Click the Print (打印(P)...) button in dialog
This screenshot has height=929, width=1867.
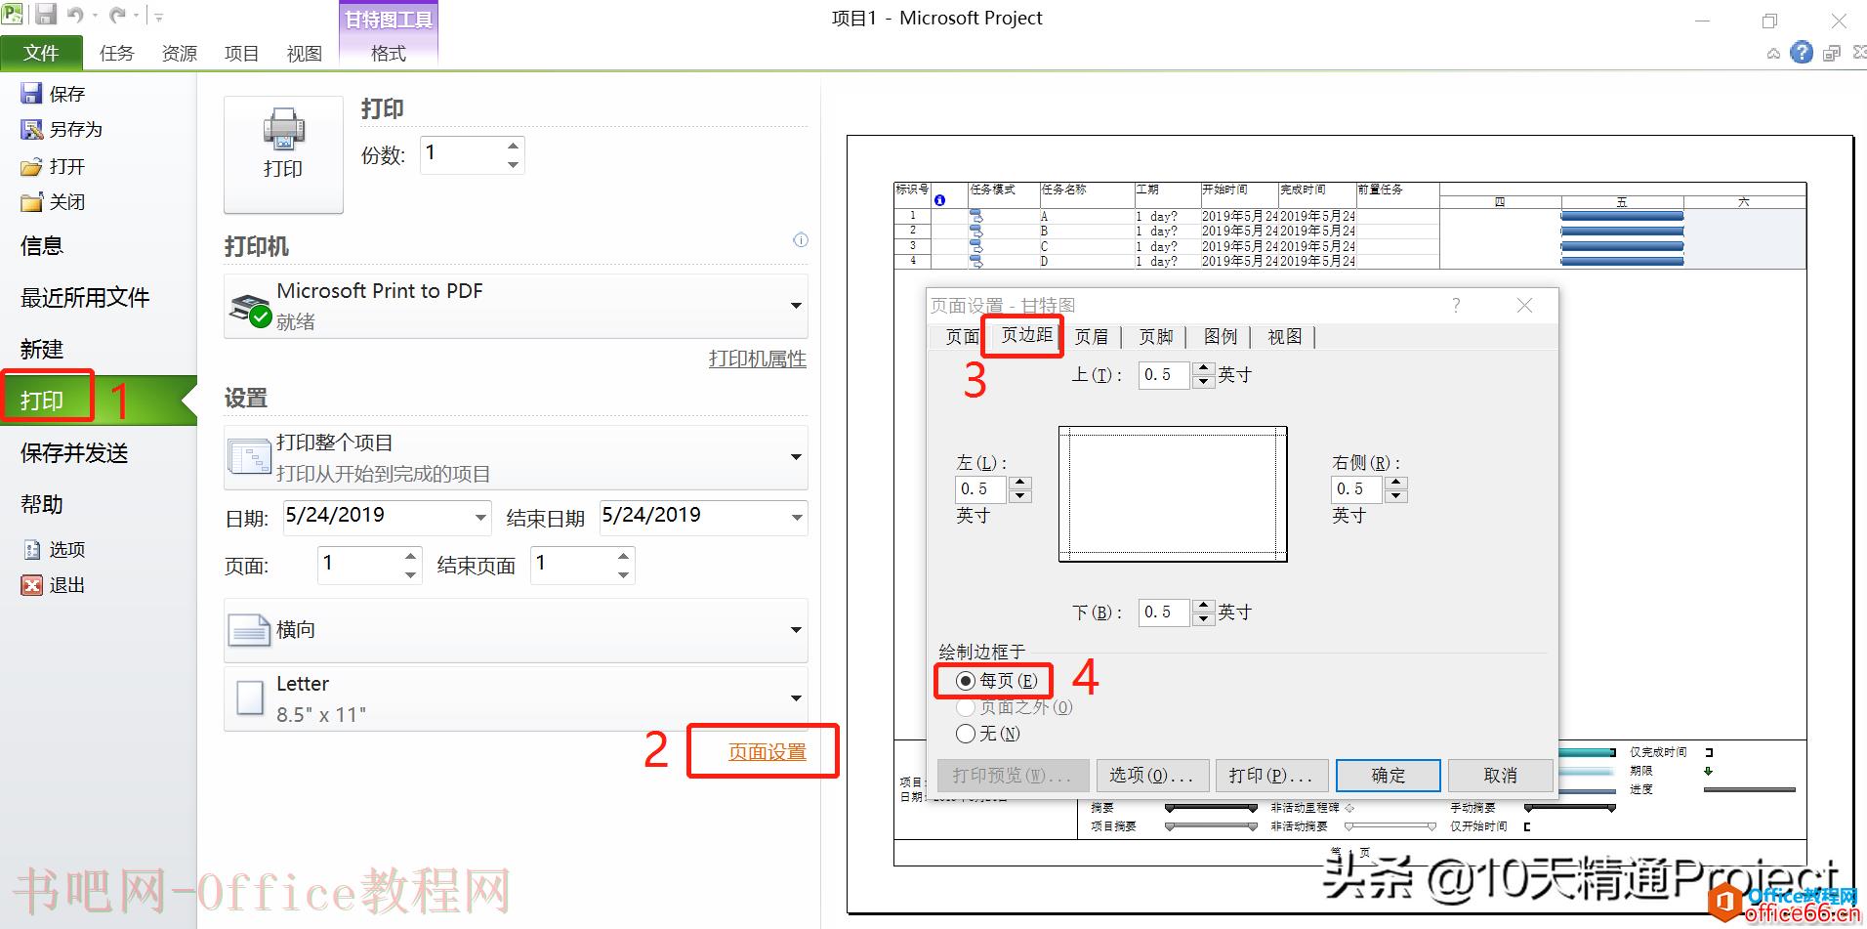pyautogui.click(x=1270, y=776)
